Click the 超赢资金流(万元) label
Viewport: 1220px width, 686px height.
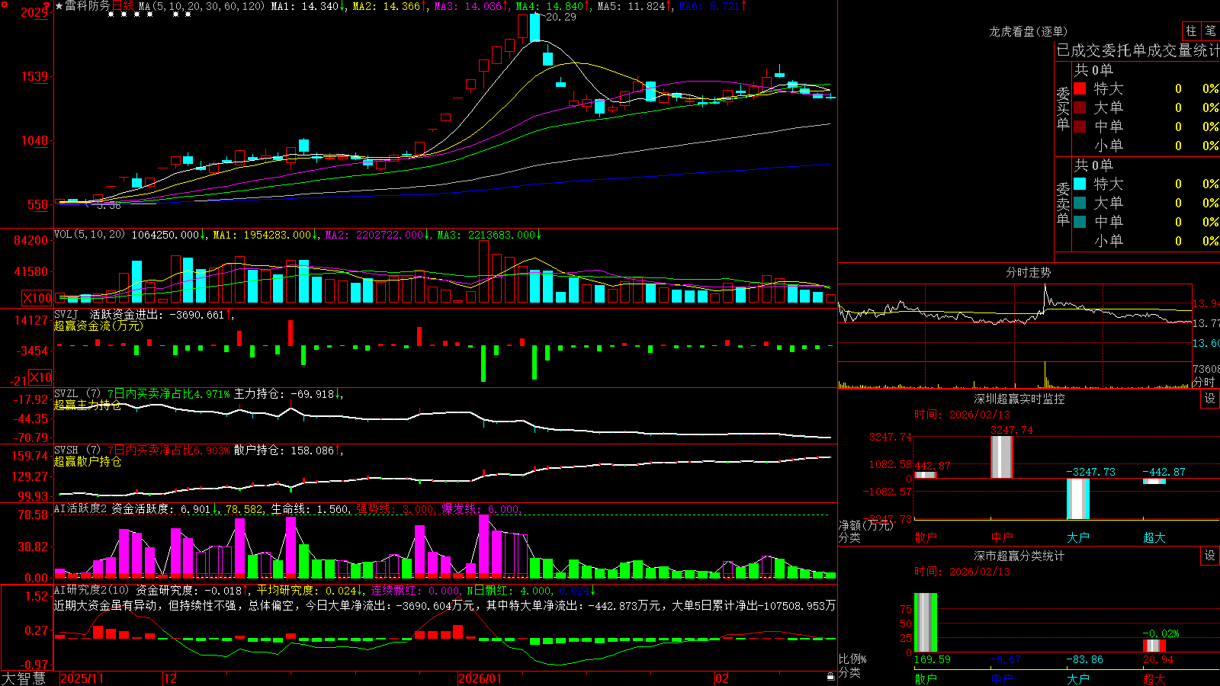(98, 325)
